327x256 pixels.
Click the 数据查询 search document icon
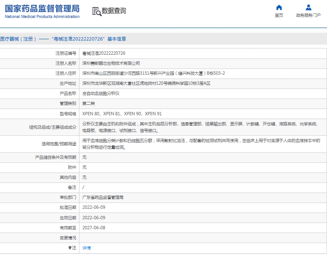[x=97, y=11]
